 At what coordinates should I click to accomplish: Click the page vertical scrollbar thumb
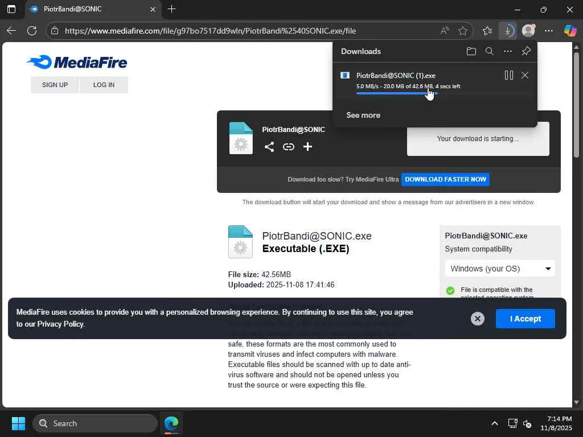coord(576,105)
